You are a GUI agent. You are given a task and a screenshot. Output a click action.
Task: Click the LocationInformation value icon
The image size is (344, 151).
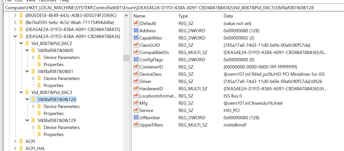point(136,96)
